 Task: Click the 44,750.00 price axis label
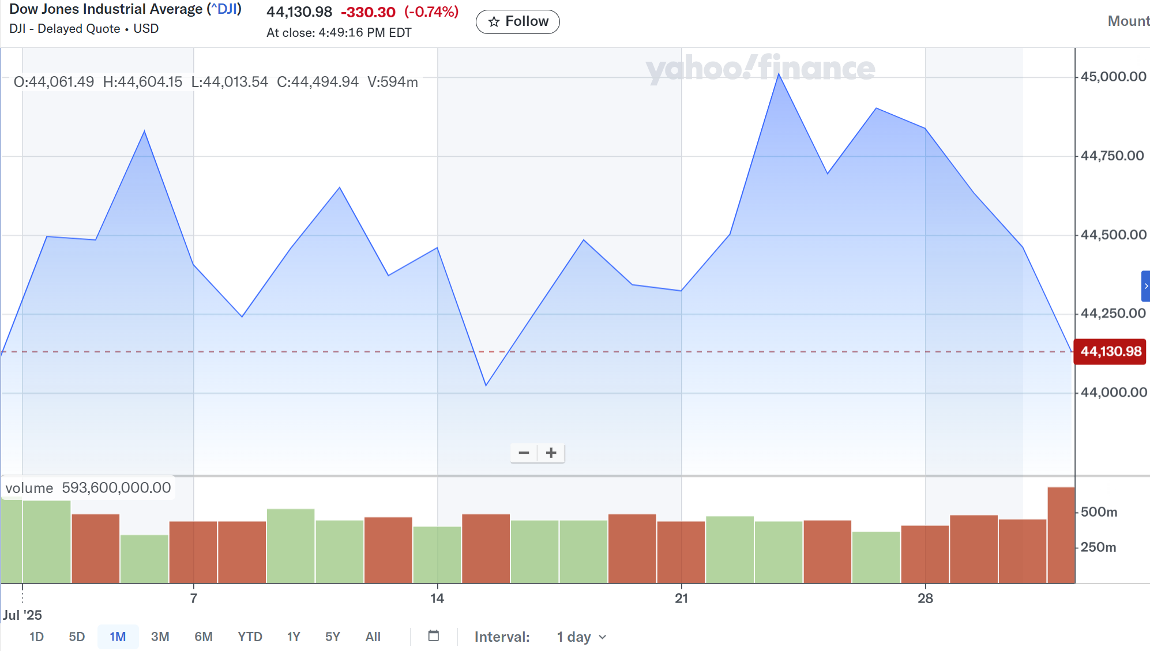click(x=1112, y=156)
